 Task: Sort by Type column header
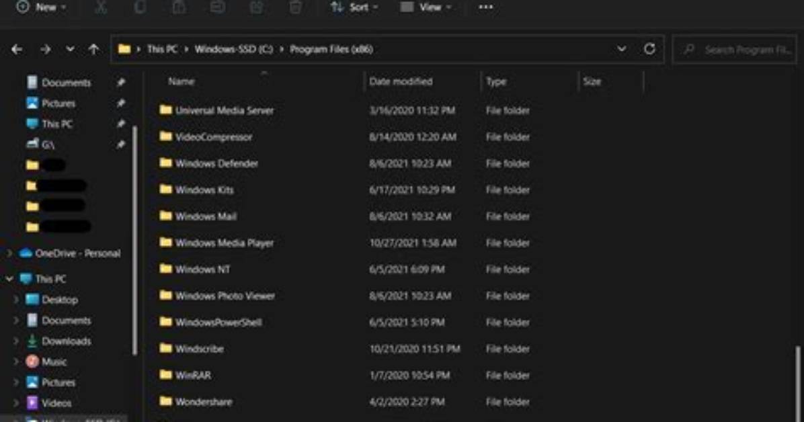point(496,81)
